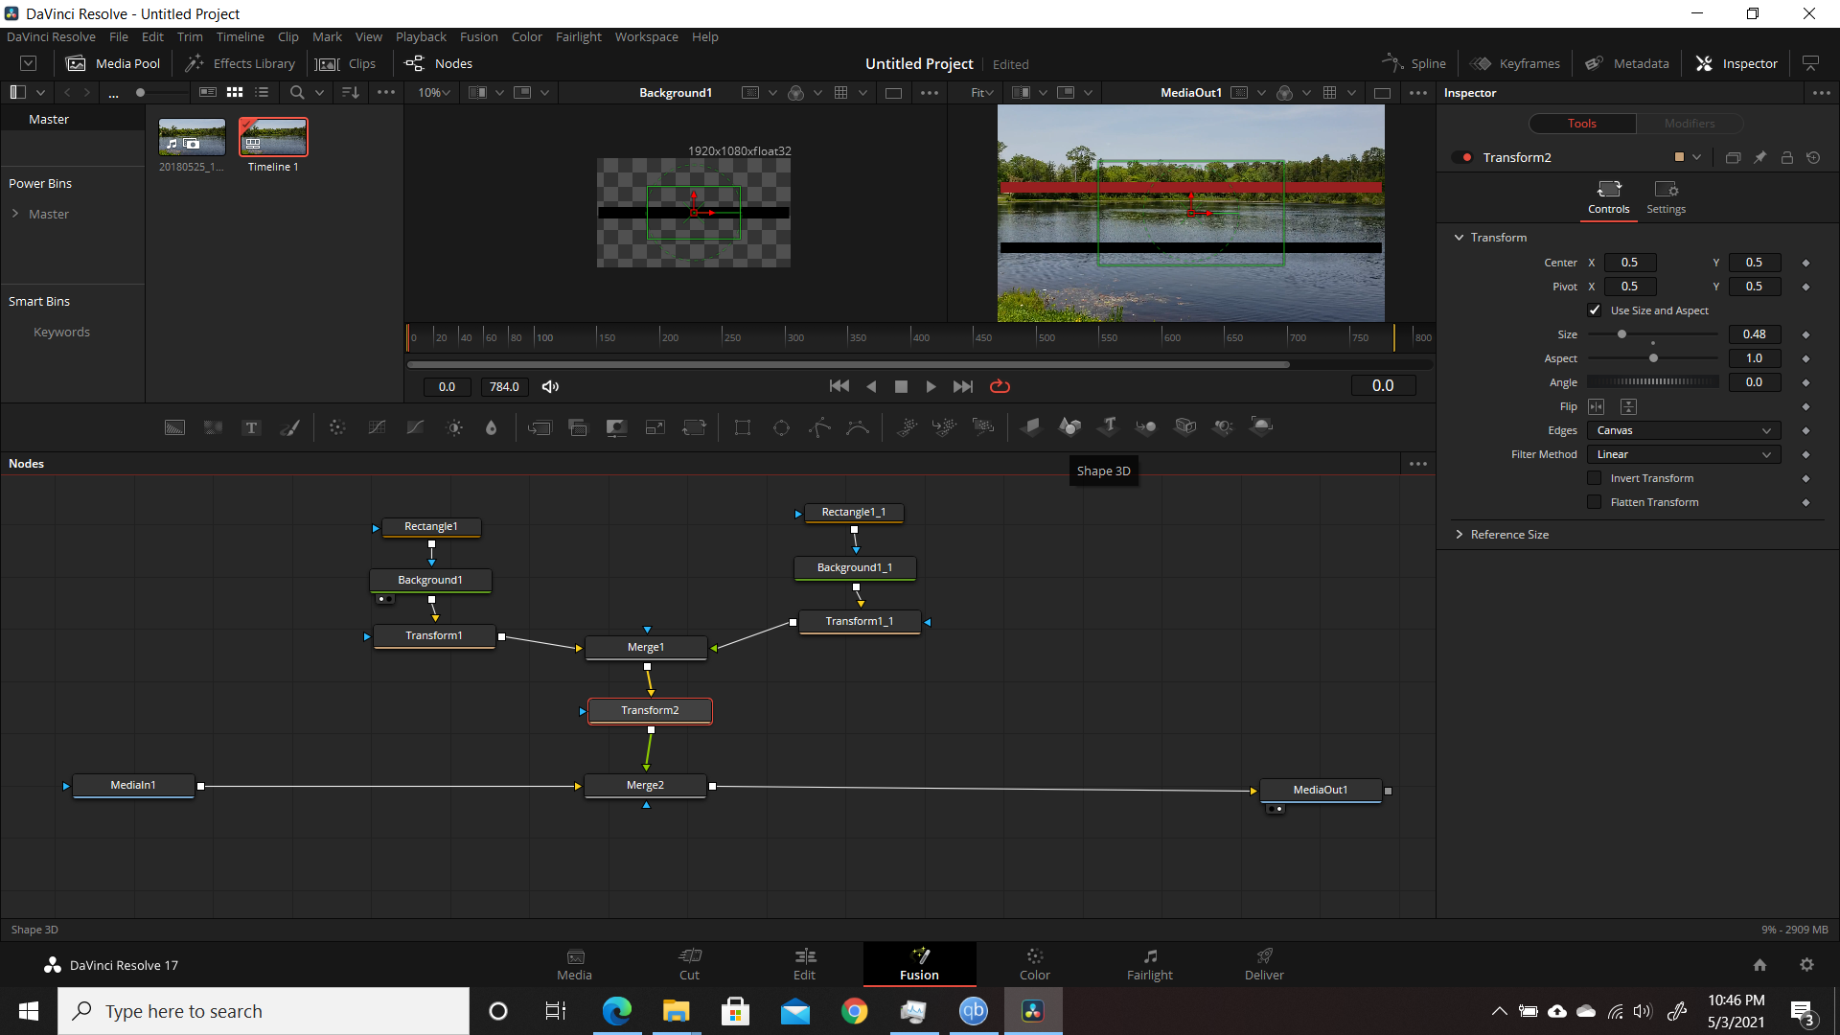
Task: Switch to the Edit page
Action: tap(805, 964)
